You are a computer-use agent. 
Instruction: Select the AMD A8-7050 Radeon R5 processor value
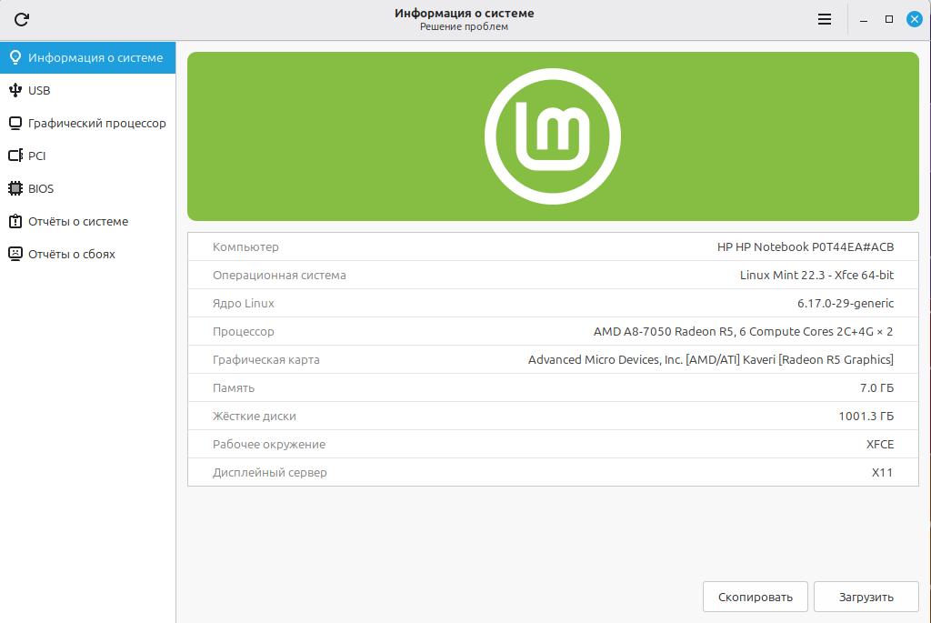[x=744, y=331]
